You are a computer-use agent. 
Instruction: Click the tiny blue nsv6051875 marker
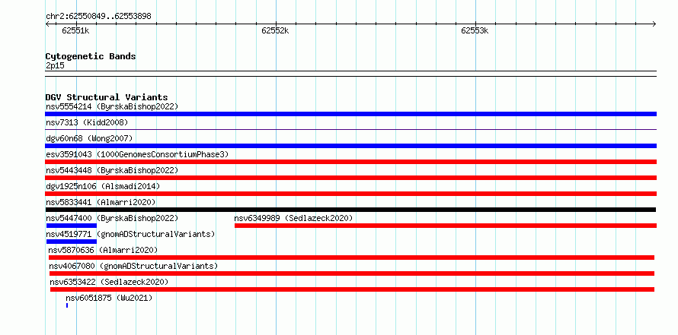point(67,305)
